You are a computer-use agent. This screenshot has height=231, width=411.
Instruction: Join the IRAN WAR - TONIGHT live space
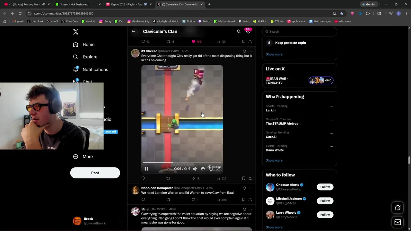pyautogui.click(x=299, y=81)
